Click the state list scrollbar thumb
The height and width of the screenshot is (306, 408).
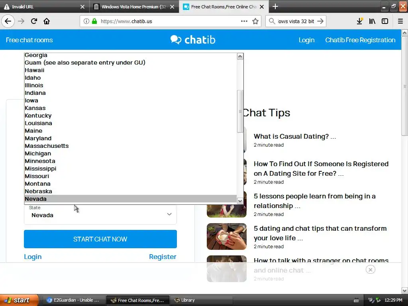[x=240, y=112]
